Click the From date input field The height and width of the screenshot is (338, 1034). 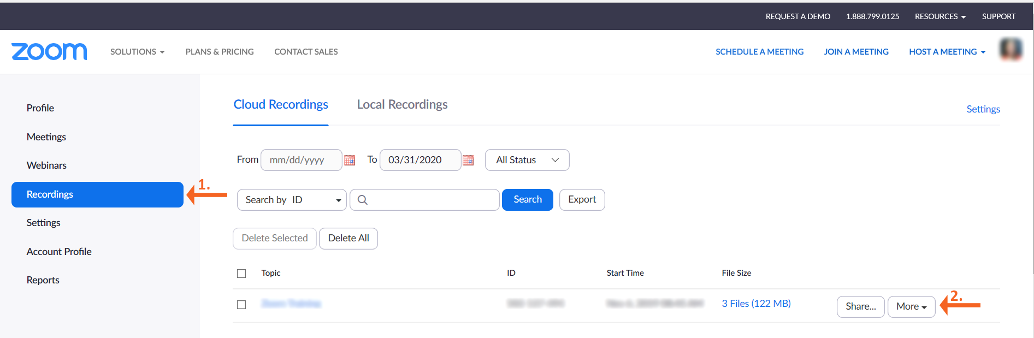[x=301, y=160]
